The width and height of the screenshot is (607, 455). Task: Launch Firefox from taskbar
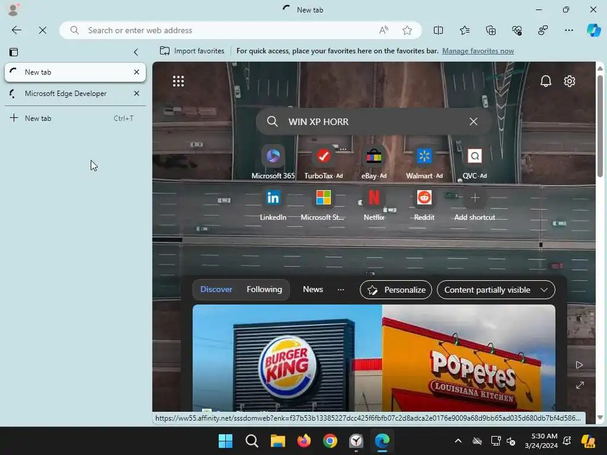(304, 441)
